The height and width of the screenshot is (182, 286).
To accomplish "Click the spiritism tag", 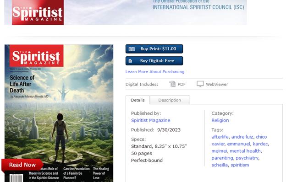I will 240,165.
